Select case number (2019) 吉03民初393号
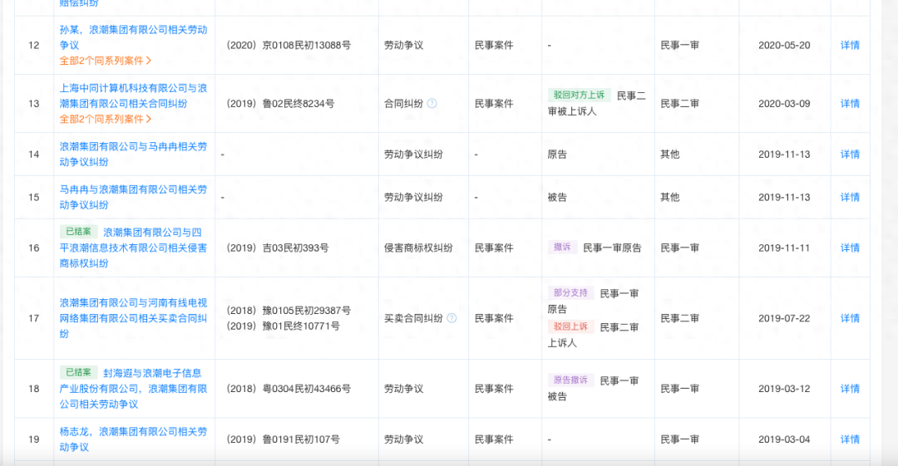898x466 pixels. [x=278, y=248]
